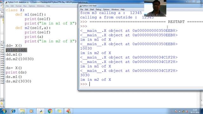
Task: Click the code line 'ds.m1()'
Action: point(14,77)
